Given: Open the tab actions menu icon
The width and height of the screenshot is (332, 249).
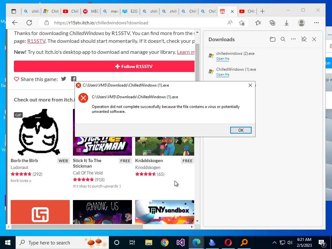Looking at the screenshot, I should [14, 11].
